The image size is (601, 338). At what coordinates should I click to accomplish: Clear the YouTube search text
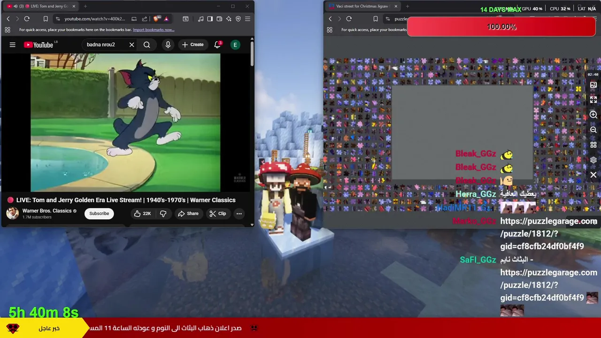point(131,45)
